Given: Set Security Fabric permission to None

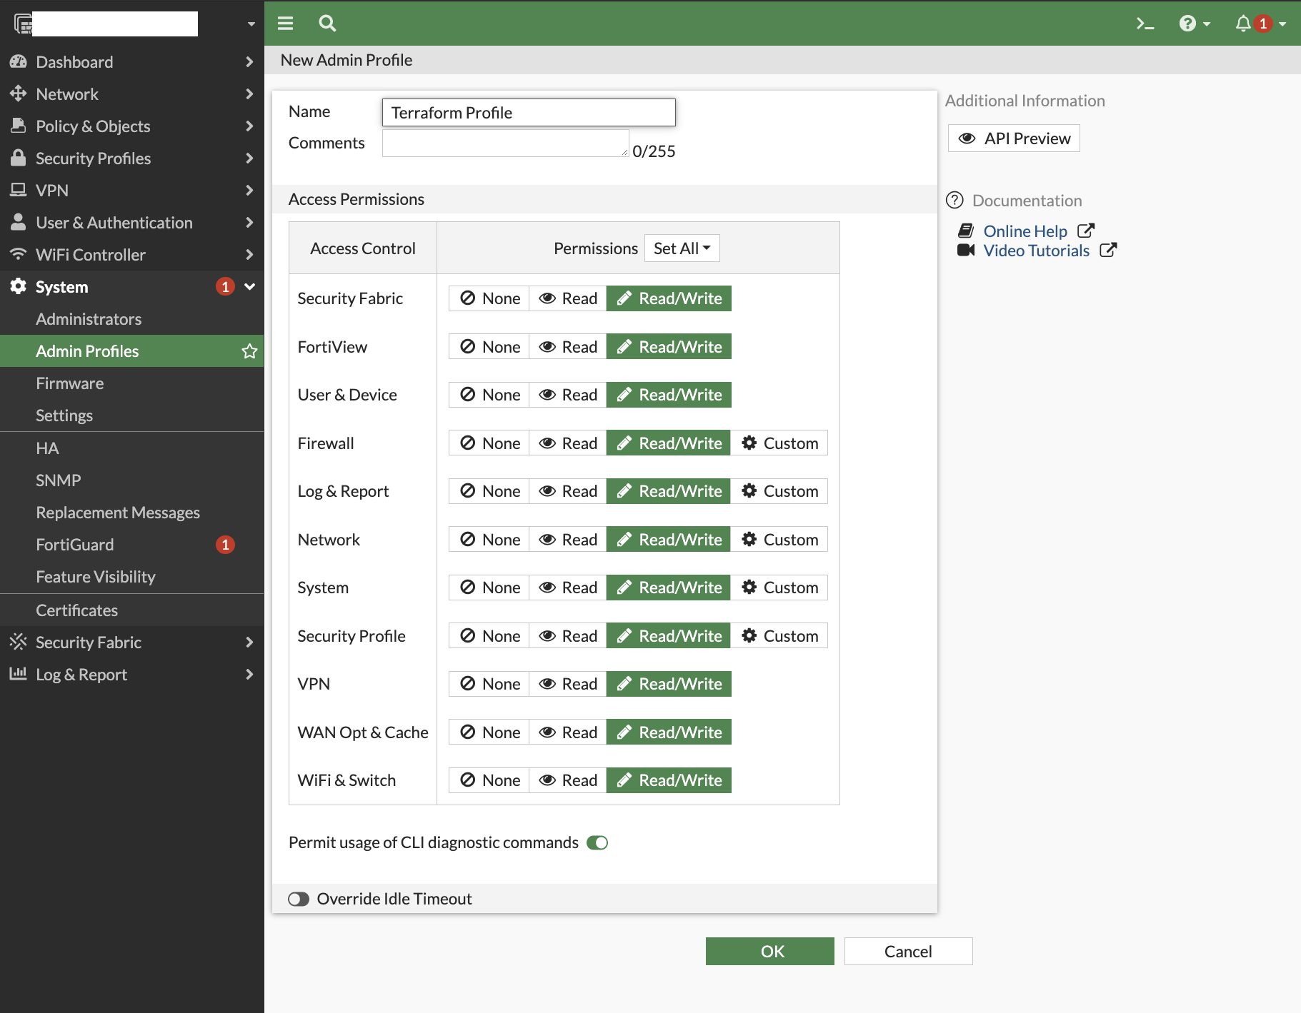Looking at the screenshot, I should click(490, 298).
